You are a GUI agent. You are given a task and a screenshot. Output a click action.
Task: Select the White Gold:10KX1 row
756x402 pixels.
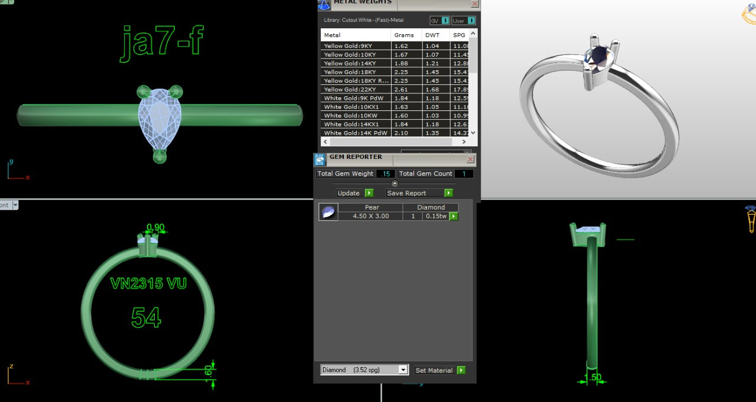[395, 107]
